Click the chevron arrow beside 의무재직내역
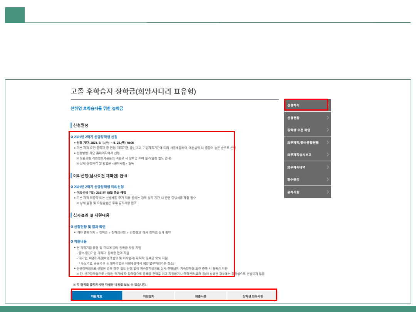Viewport: 416px width, 312px height. 327,167
